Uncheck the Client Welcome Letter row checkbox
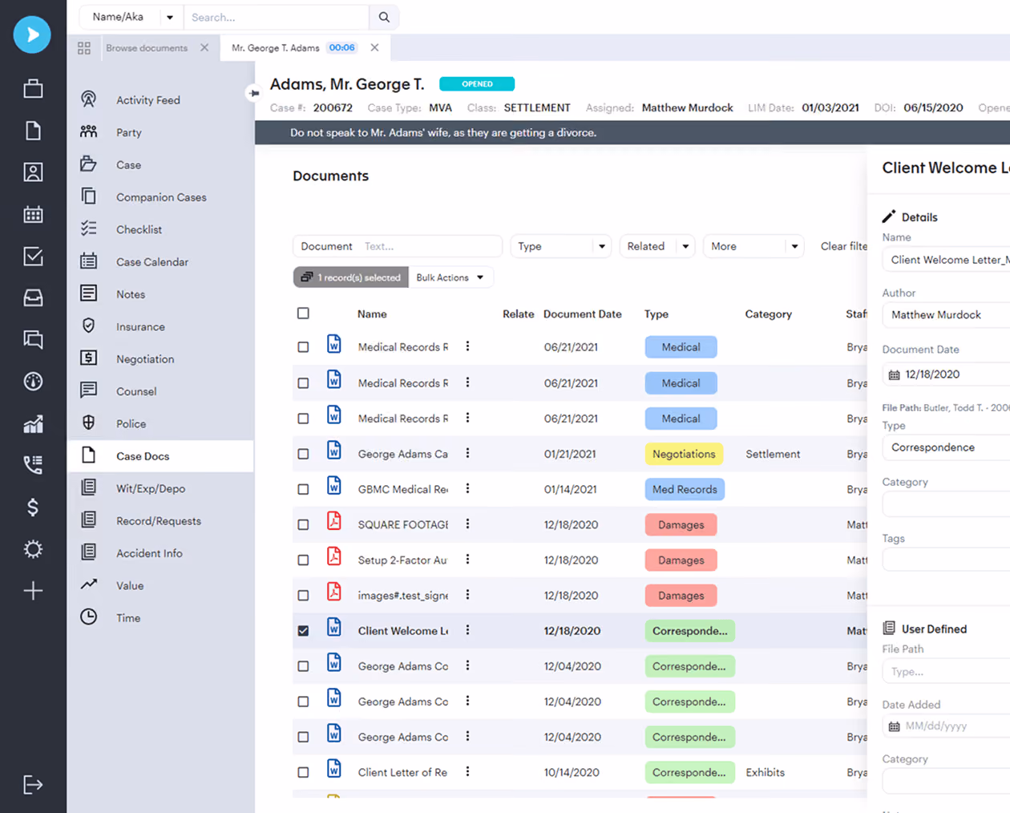 (x=303, y=631)
